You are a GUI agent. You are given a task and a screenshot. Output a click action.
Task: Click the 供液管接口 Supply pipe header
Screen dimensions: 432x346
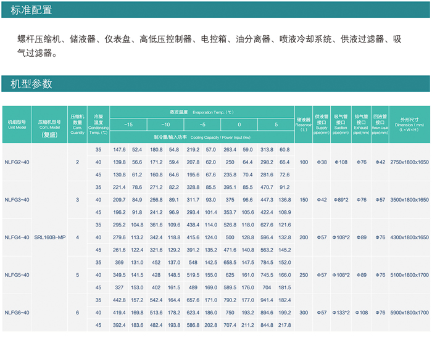click(x=322, y=124)
